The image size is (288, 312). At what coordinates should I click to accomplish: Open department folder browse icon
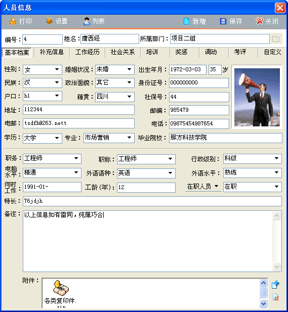tap(276, 39)
